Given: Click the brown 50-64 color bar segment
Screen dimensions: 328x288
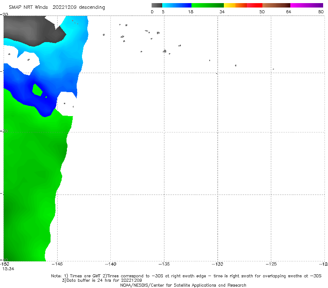Looking at the screenshot, I should point(276,5).
